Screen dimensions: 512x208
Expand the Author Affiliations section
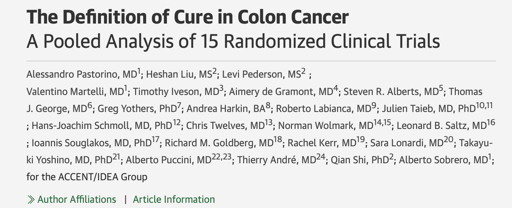pos(77,200)
